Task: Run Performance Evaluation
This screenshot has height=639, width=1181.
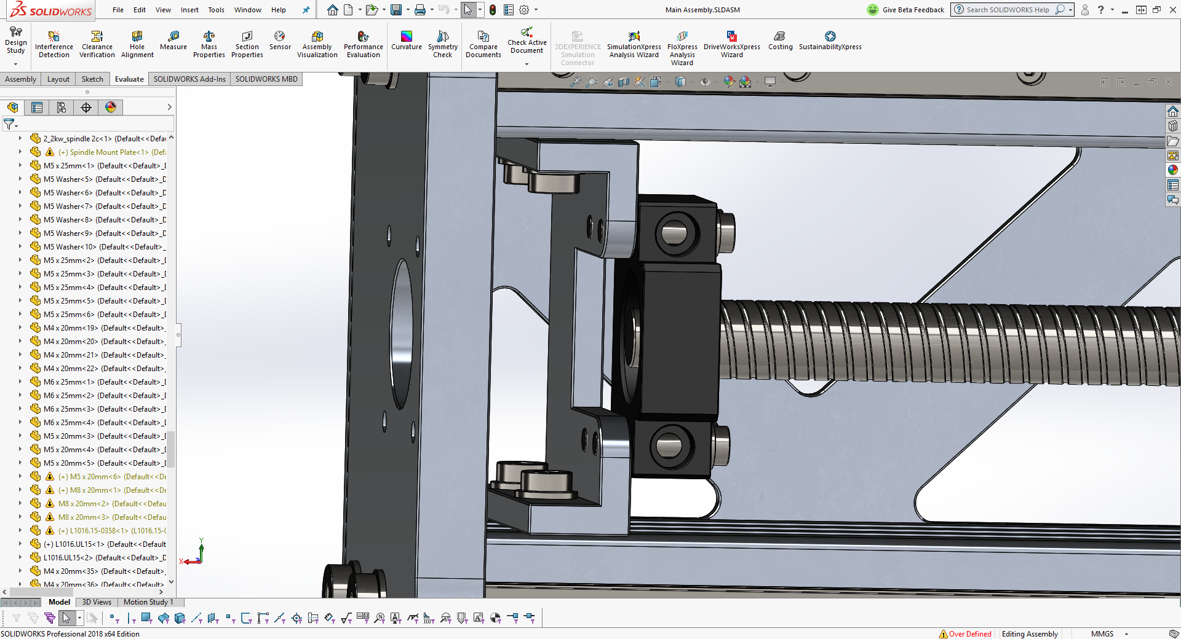Action: coord(363,44)
